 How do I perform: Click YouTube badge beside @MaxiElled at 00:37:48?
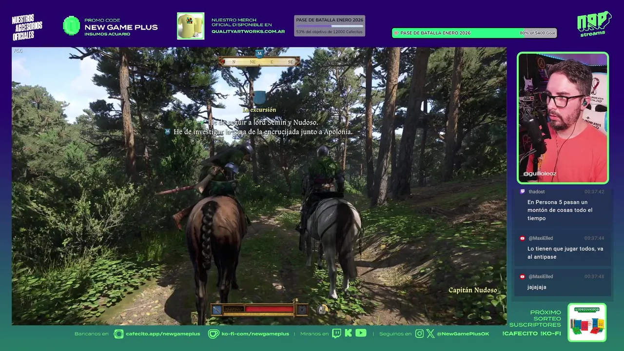click(x=523, y=276)
